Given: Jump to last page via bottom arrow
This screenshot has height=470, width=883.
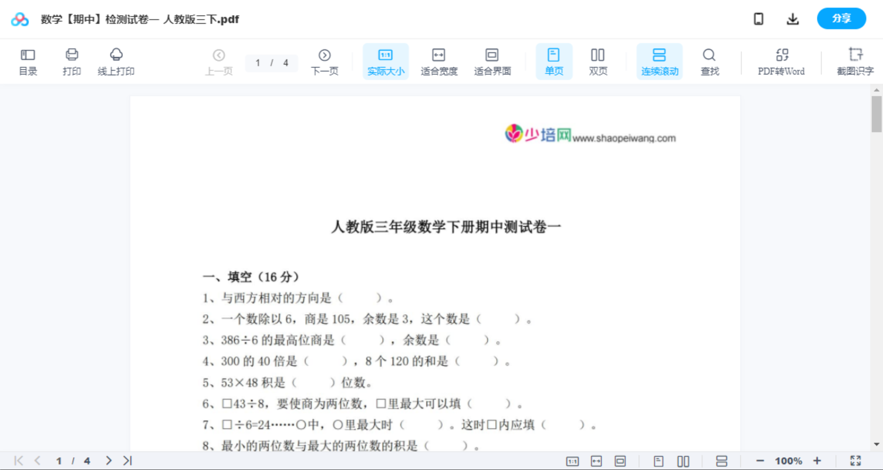Looking at the screenshot, I should tap(127, 460).
